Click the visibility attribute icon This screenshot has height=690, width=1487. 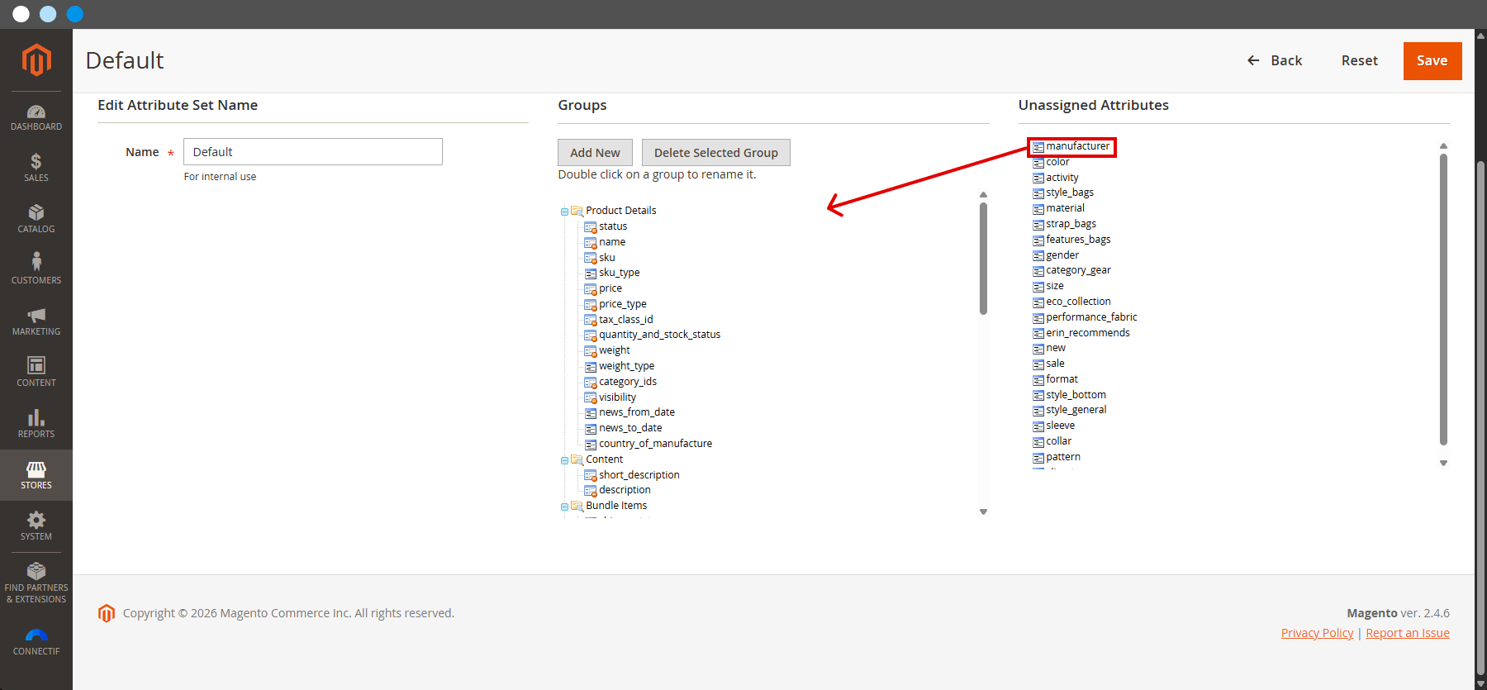[x=591, y=398]
